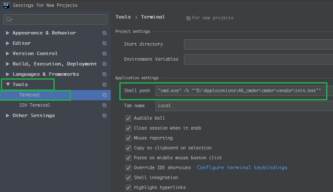The image size is (333, 192).
Task: Disable the Audible bell checkbox
Action: click(128, 118)
